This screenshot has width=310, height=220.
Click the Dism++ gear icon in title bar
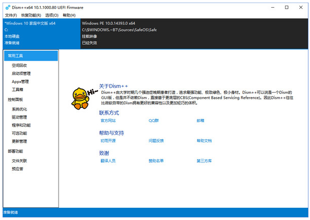pos(8,8)
